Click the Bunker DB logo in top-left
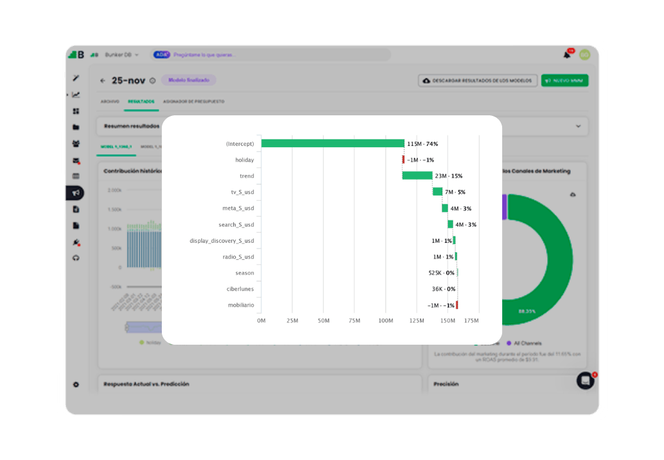Image resolution: width=664 pixels, height=460 pixels. pyautogui.click(x=76, y=55)
